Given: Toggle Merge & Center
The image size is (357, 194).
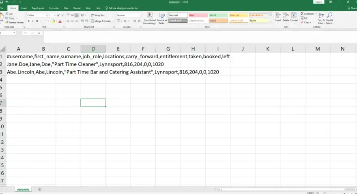Looking at the screenshot, I should pyautogui.click(x=101, y=21).
